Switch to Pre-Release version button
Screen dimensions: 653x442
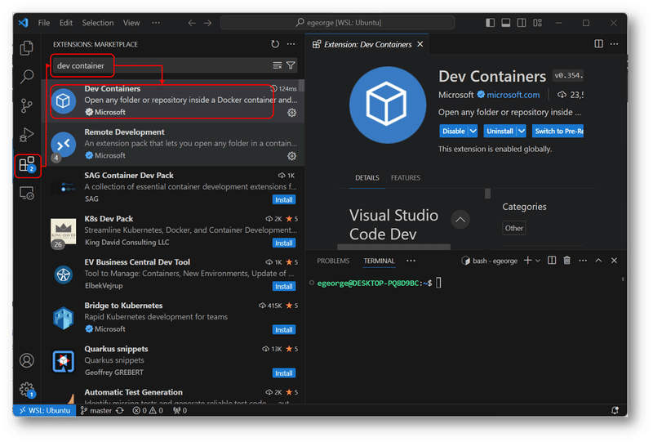[558, 131]
